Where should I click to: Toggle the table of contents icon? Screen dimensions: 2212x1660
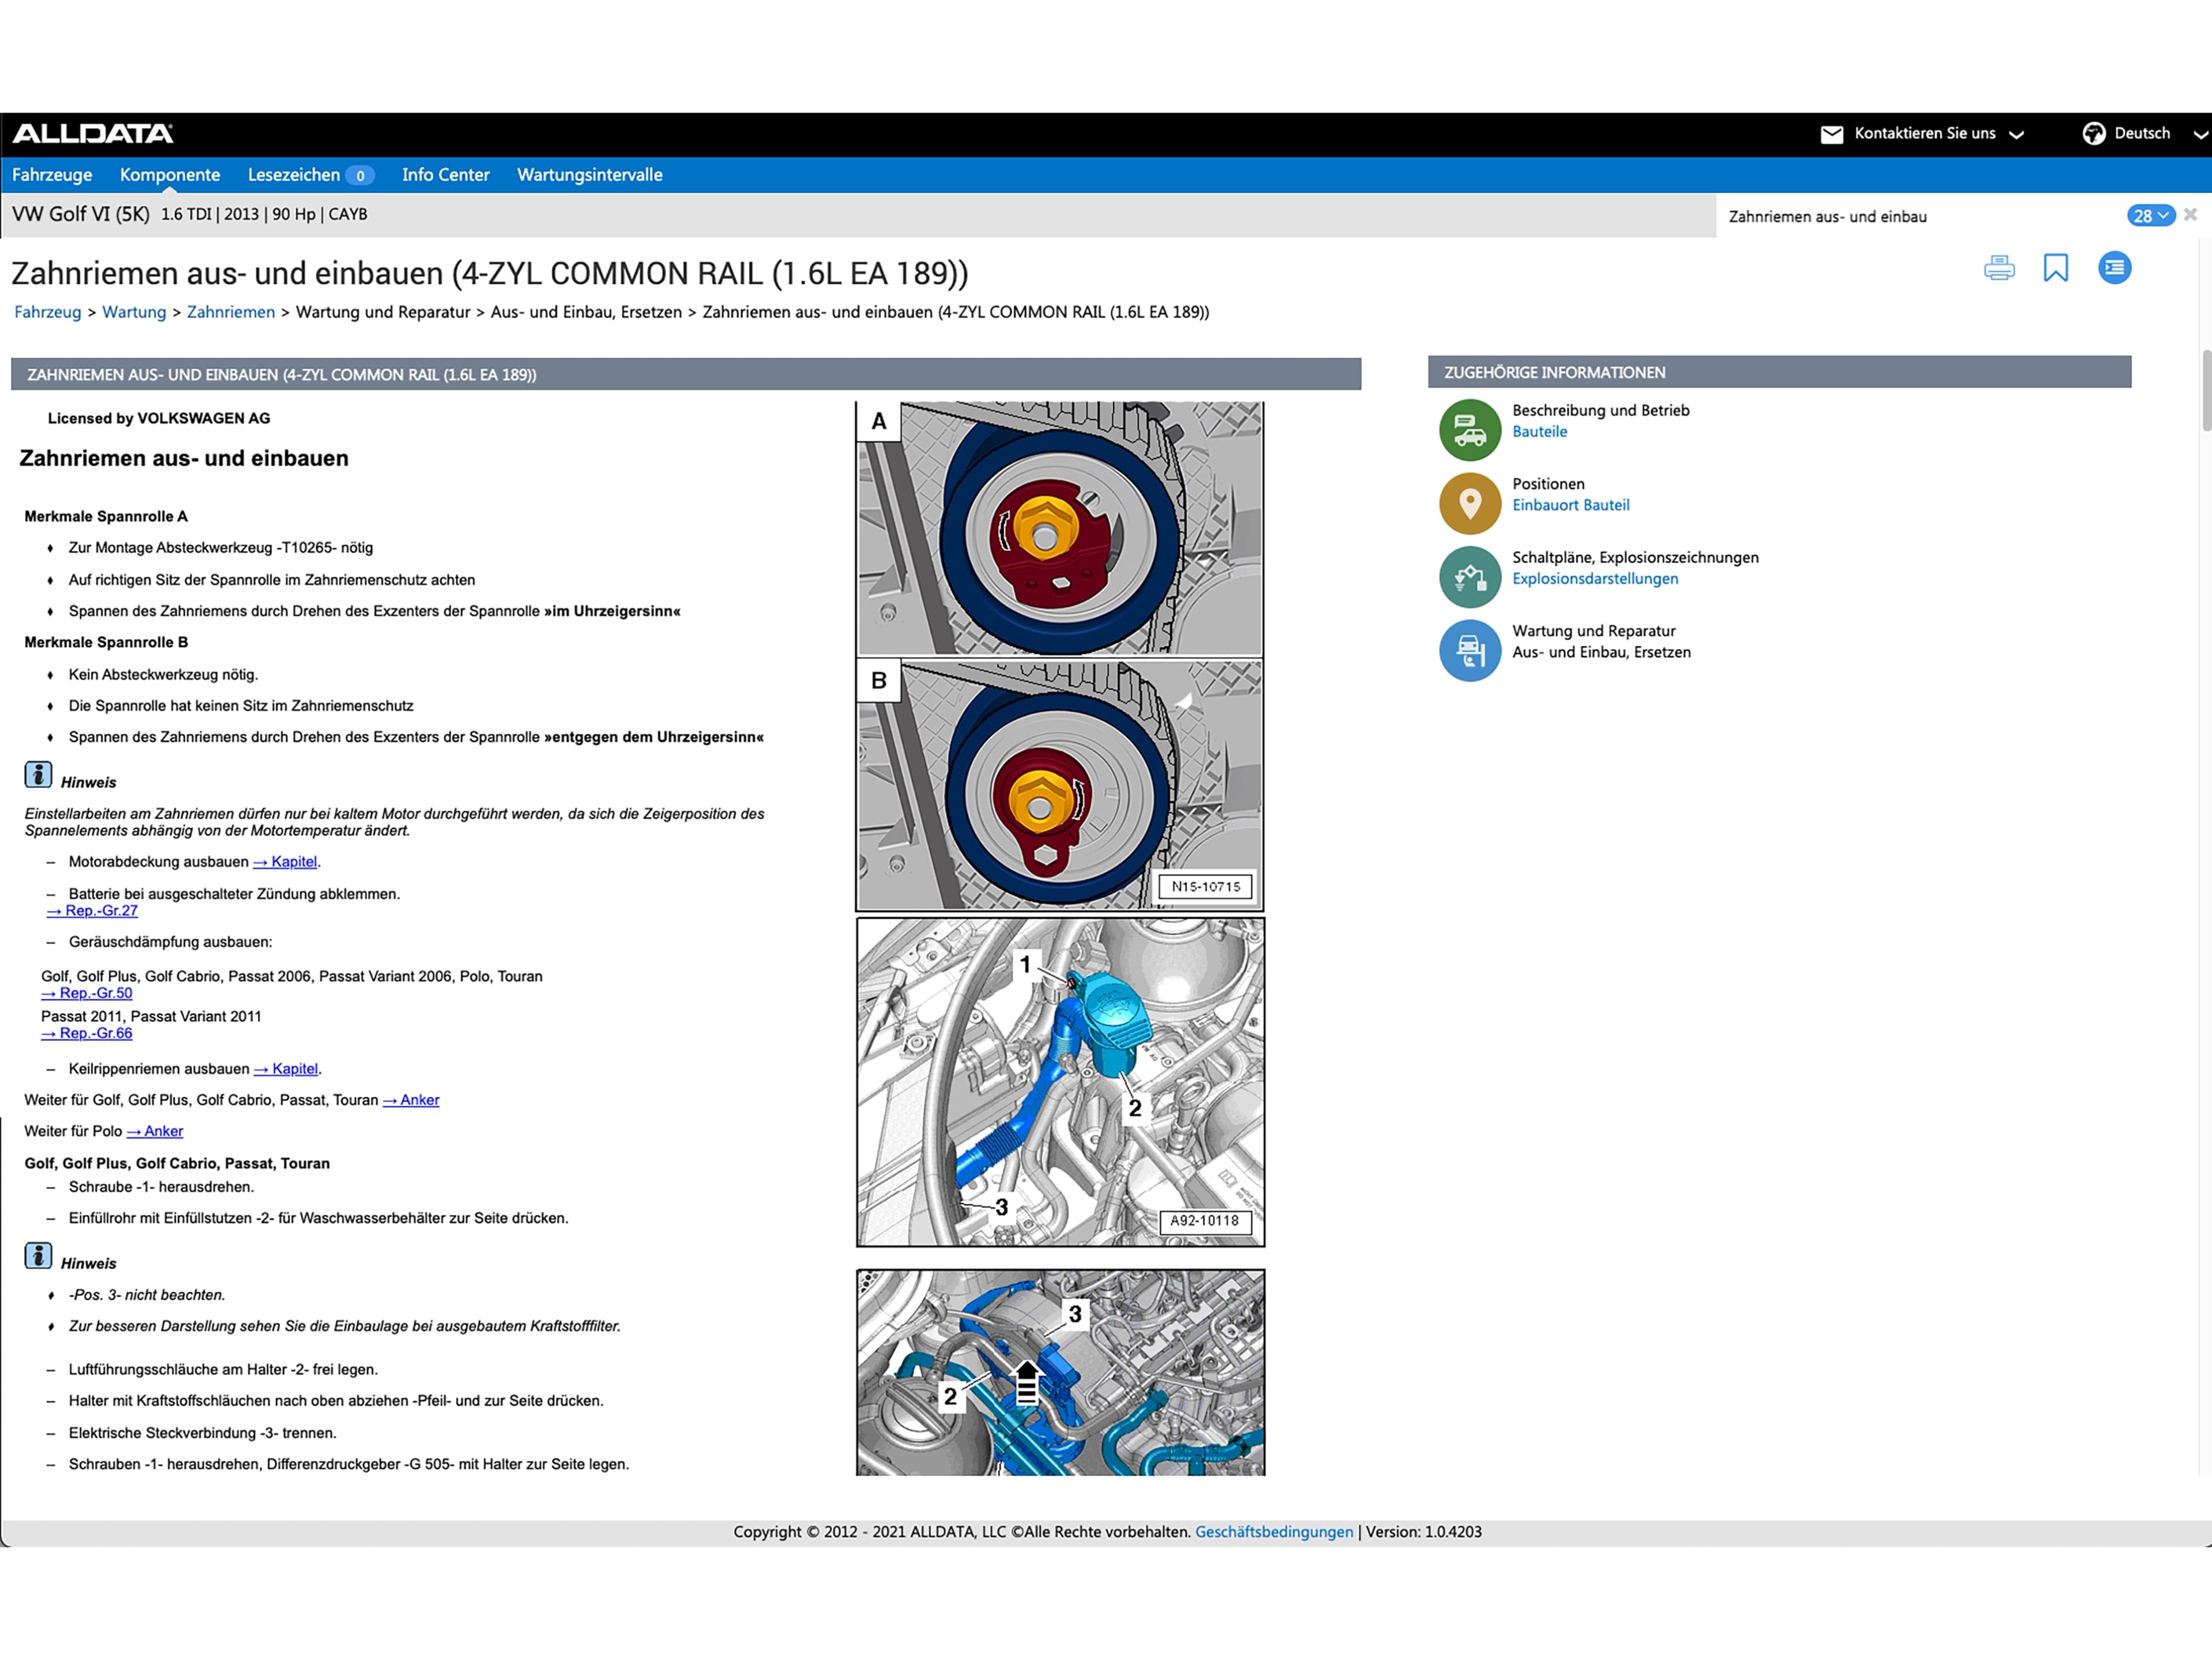click(x=2114, y=267)
